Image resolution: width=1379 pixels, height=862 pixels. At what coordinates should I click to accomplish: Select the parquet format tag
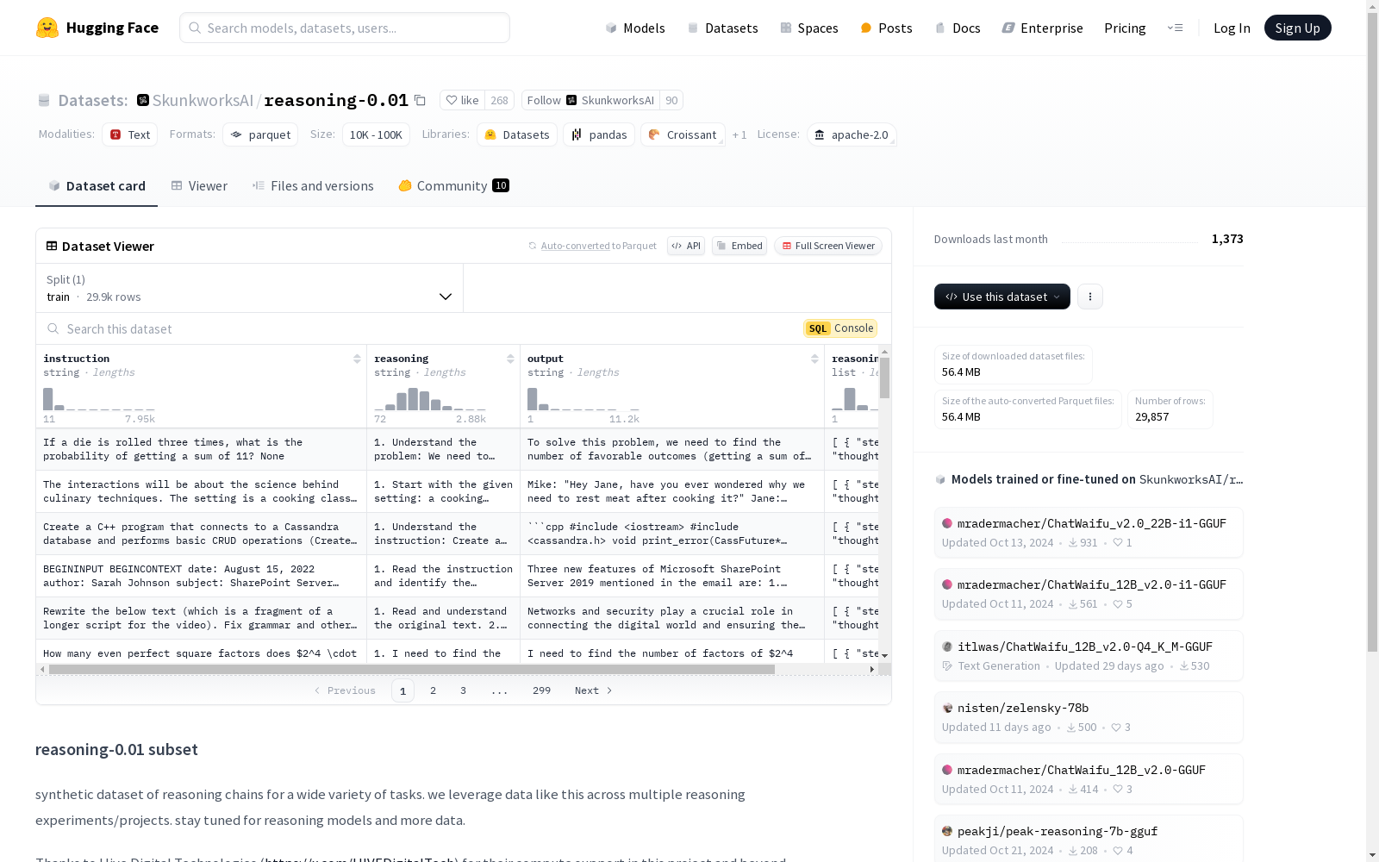click(260, 134)
